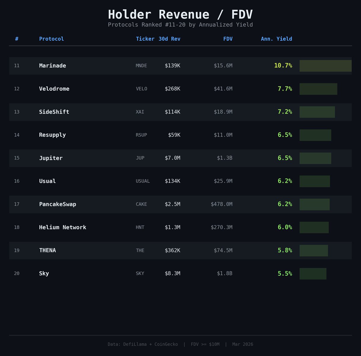Click the XAI ticker
This screenshot has height=356, width=361.
tap(140, 112)
